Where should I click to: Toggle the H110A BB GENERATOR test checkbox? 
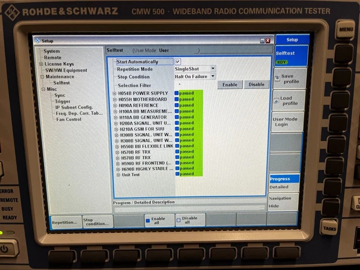coord(177,117)
